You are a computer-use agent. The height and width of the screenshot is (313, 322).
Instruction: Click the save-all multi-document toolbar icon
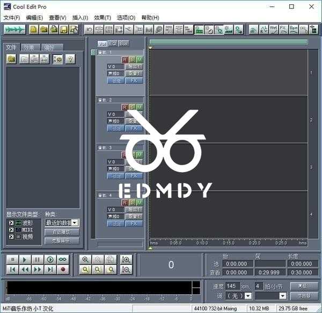pyautogui.click(x=74, y=29)
